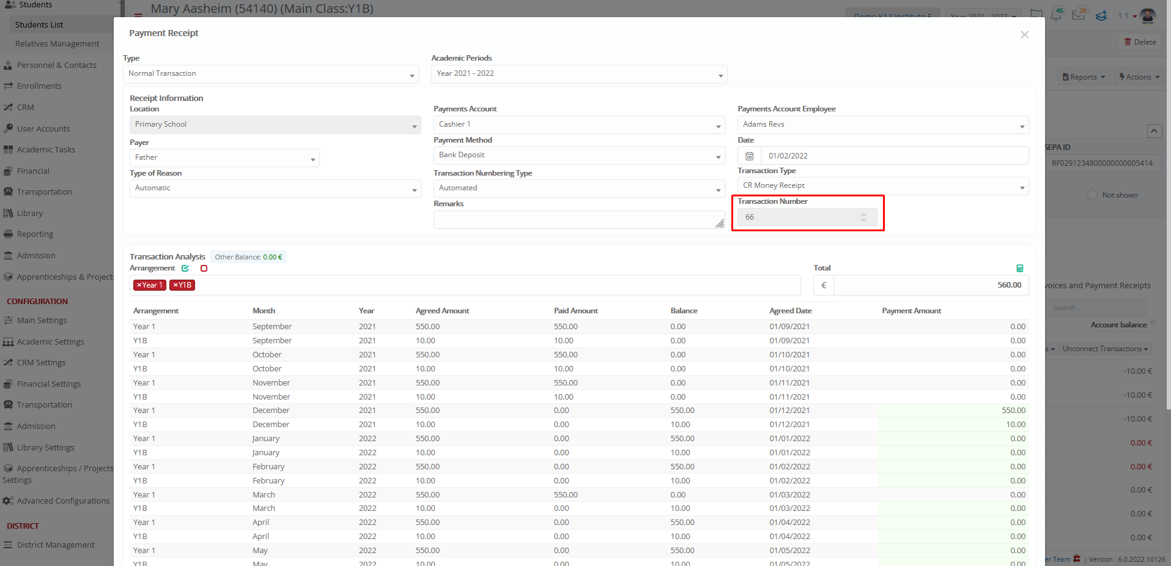Screen dimensions: 1171x566
Task: Click the Remarks text area
Action: [579, 220]
